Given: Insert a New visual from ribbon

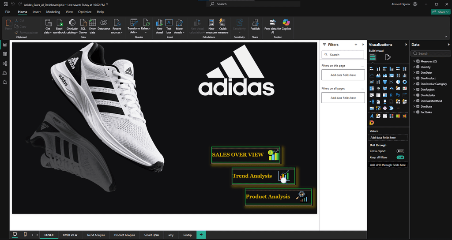Looking at the screenshot, I should tap(159, 26).
